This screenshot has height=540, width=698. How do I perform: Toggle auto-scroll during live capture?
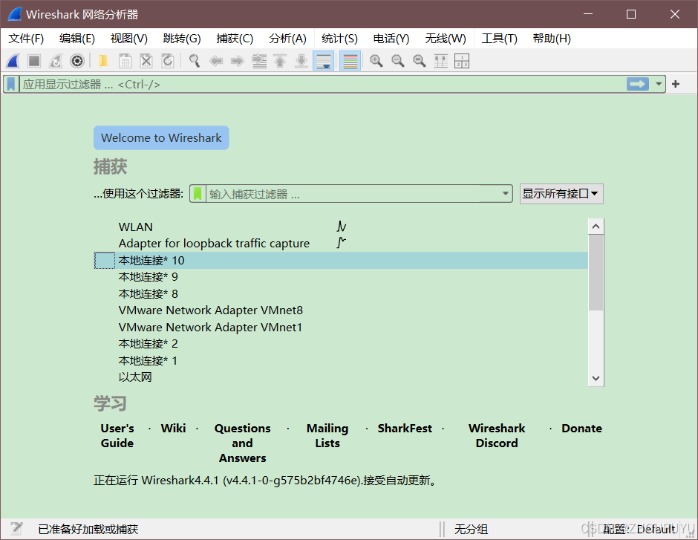tap(324, 61)
